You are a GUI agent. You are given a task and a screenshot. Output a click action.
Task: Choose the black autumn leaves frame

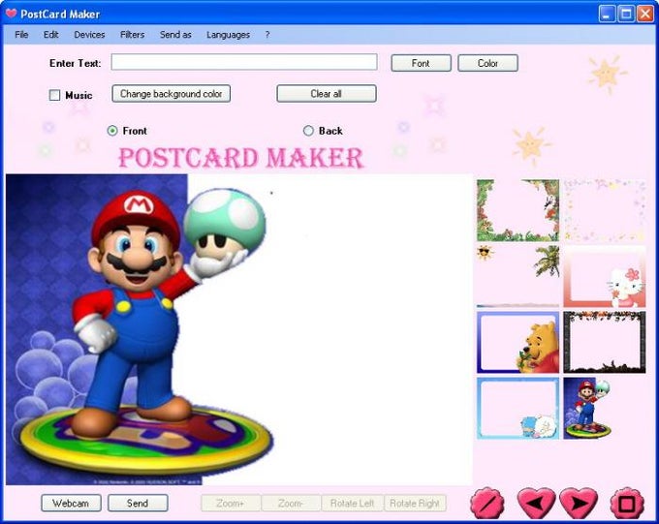pyautogui.click(x=605, y=342)
